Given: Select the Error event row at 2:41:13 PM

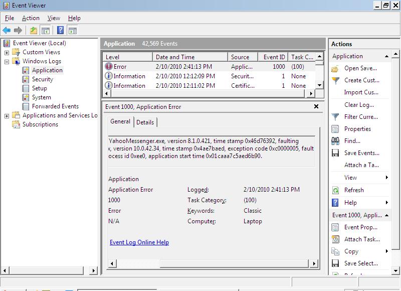Looking at the screenshot, I should pos(209,67).
